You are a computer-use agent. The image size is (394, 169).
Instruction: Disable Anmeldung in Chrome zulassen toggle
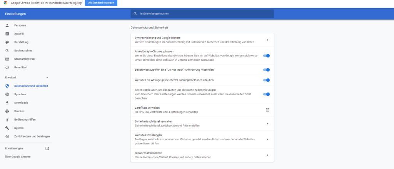(x=266, y=56)
